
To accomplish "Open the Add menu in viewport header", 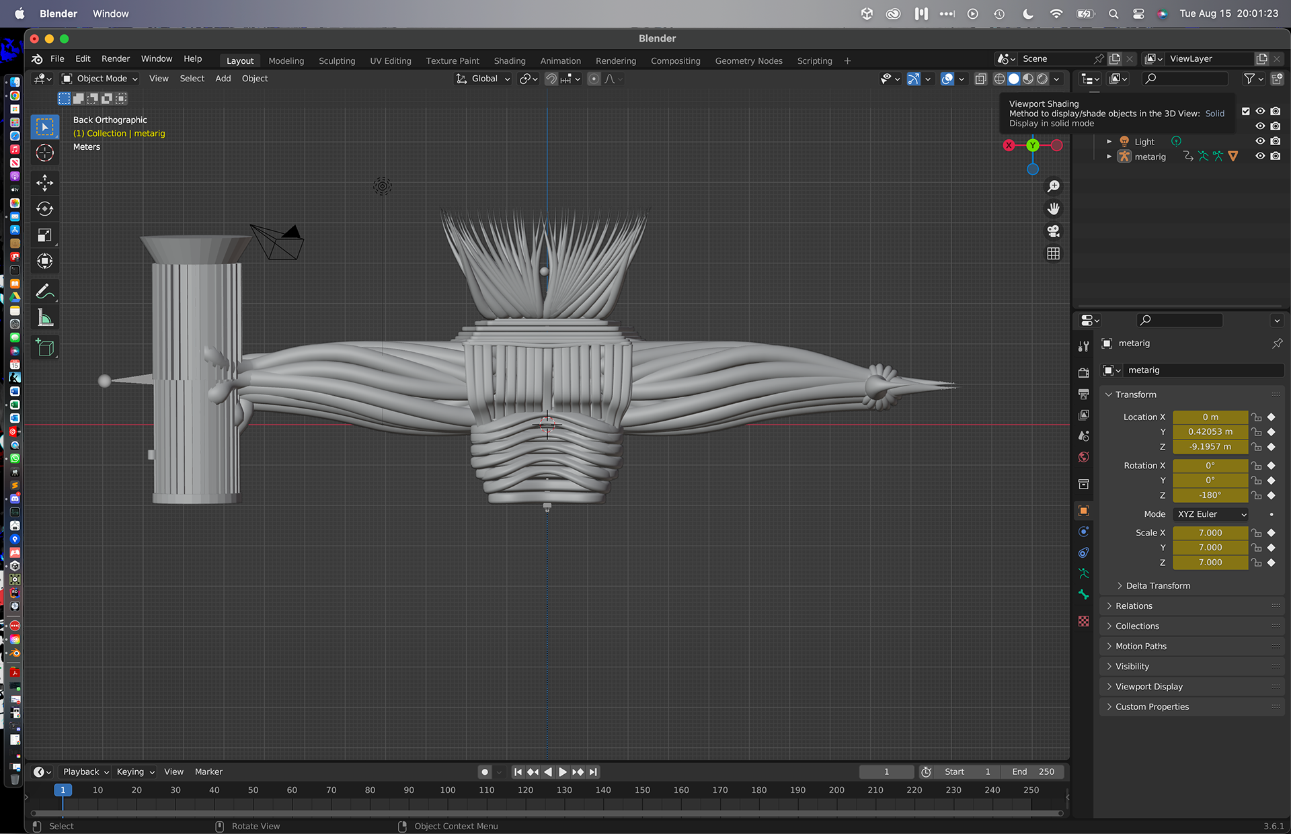I will click(223, 79).
